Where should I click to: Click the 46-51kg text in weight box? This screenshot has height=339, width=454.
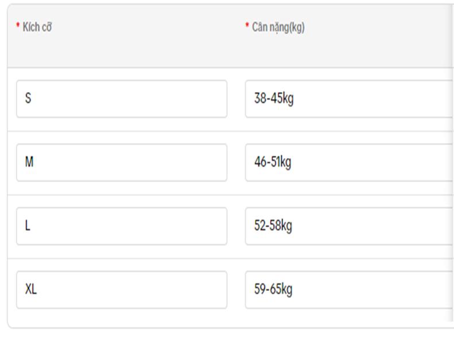(x=273, y=162)
